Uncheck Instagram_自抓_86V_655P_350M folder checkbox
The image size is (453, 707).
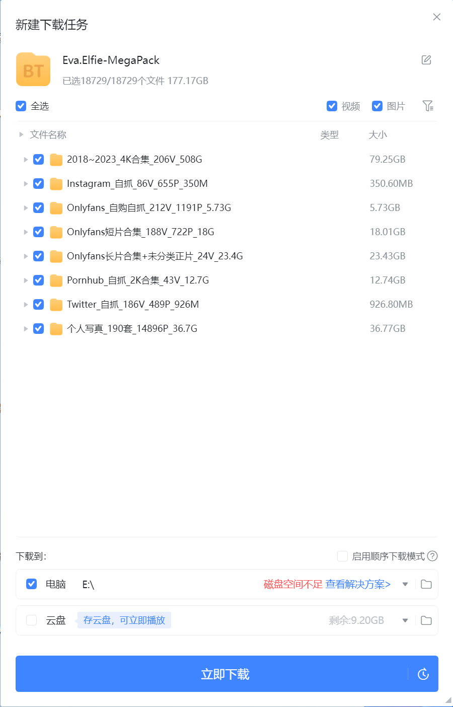[38, 183]
